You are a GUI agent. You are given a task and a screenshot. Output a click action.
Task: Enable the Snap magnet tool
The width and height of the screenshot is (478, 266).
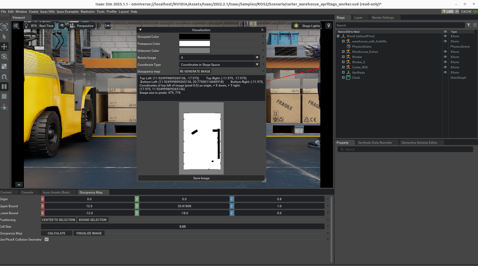pyautogui.click(x=4, y=76)
